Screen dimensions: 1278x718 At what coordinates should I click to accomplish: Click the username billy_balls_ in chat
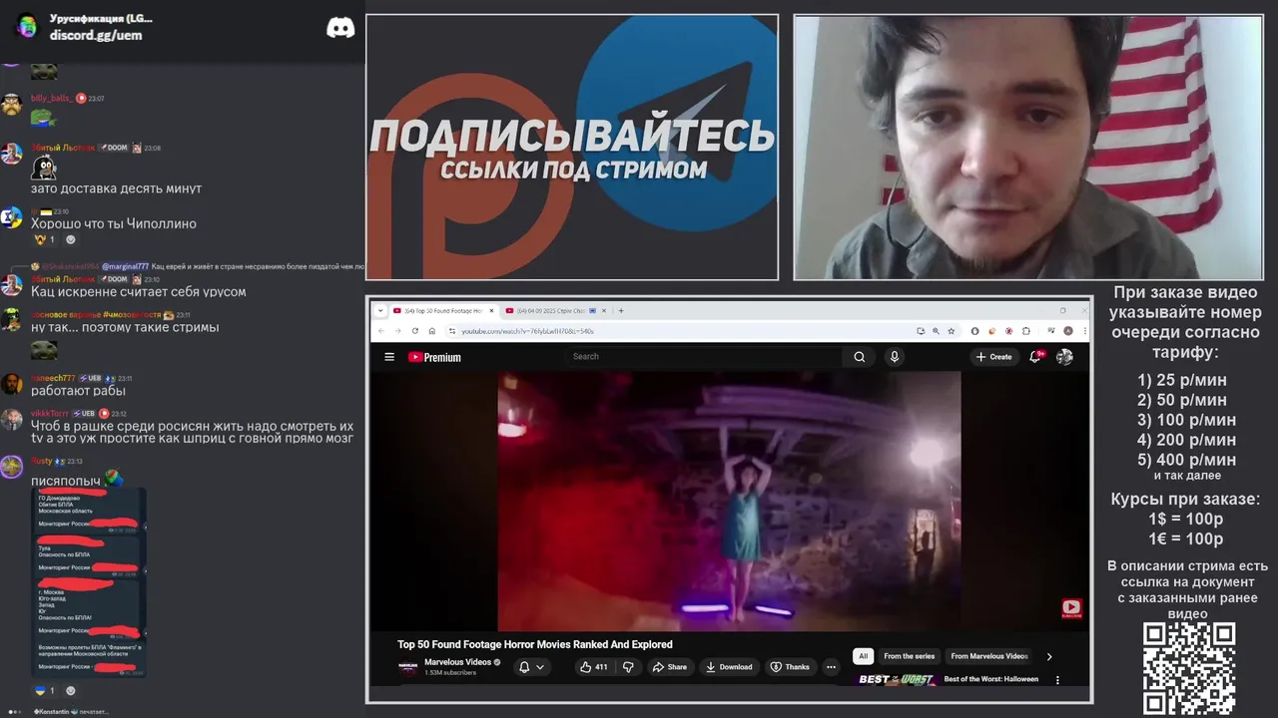[51, 99]
